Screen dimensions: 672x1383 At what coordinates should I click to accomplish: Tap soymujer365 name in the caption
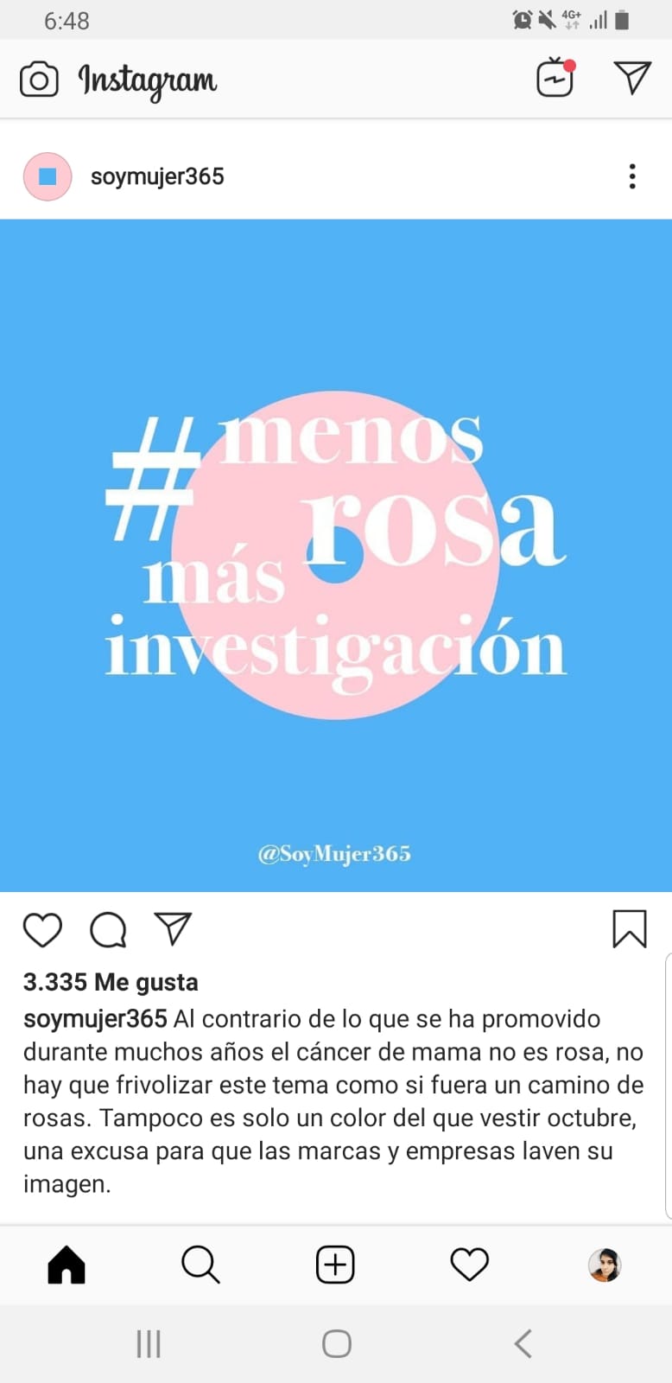95,1018
